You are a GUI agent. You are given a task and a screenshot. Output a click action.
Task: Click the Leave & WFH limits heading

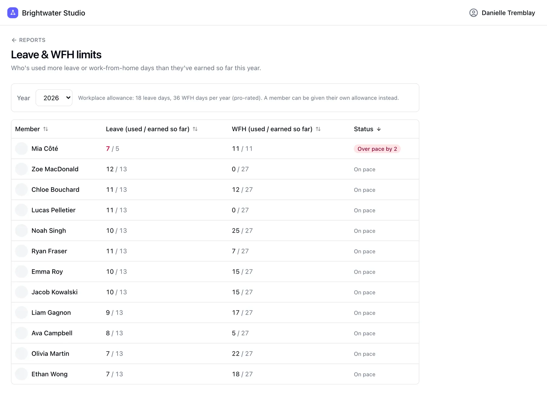(56, 55)
